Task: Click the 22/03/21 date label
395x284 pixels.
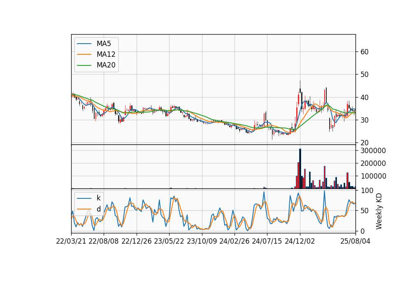Action: [71, 241]
